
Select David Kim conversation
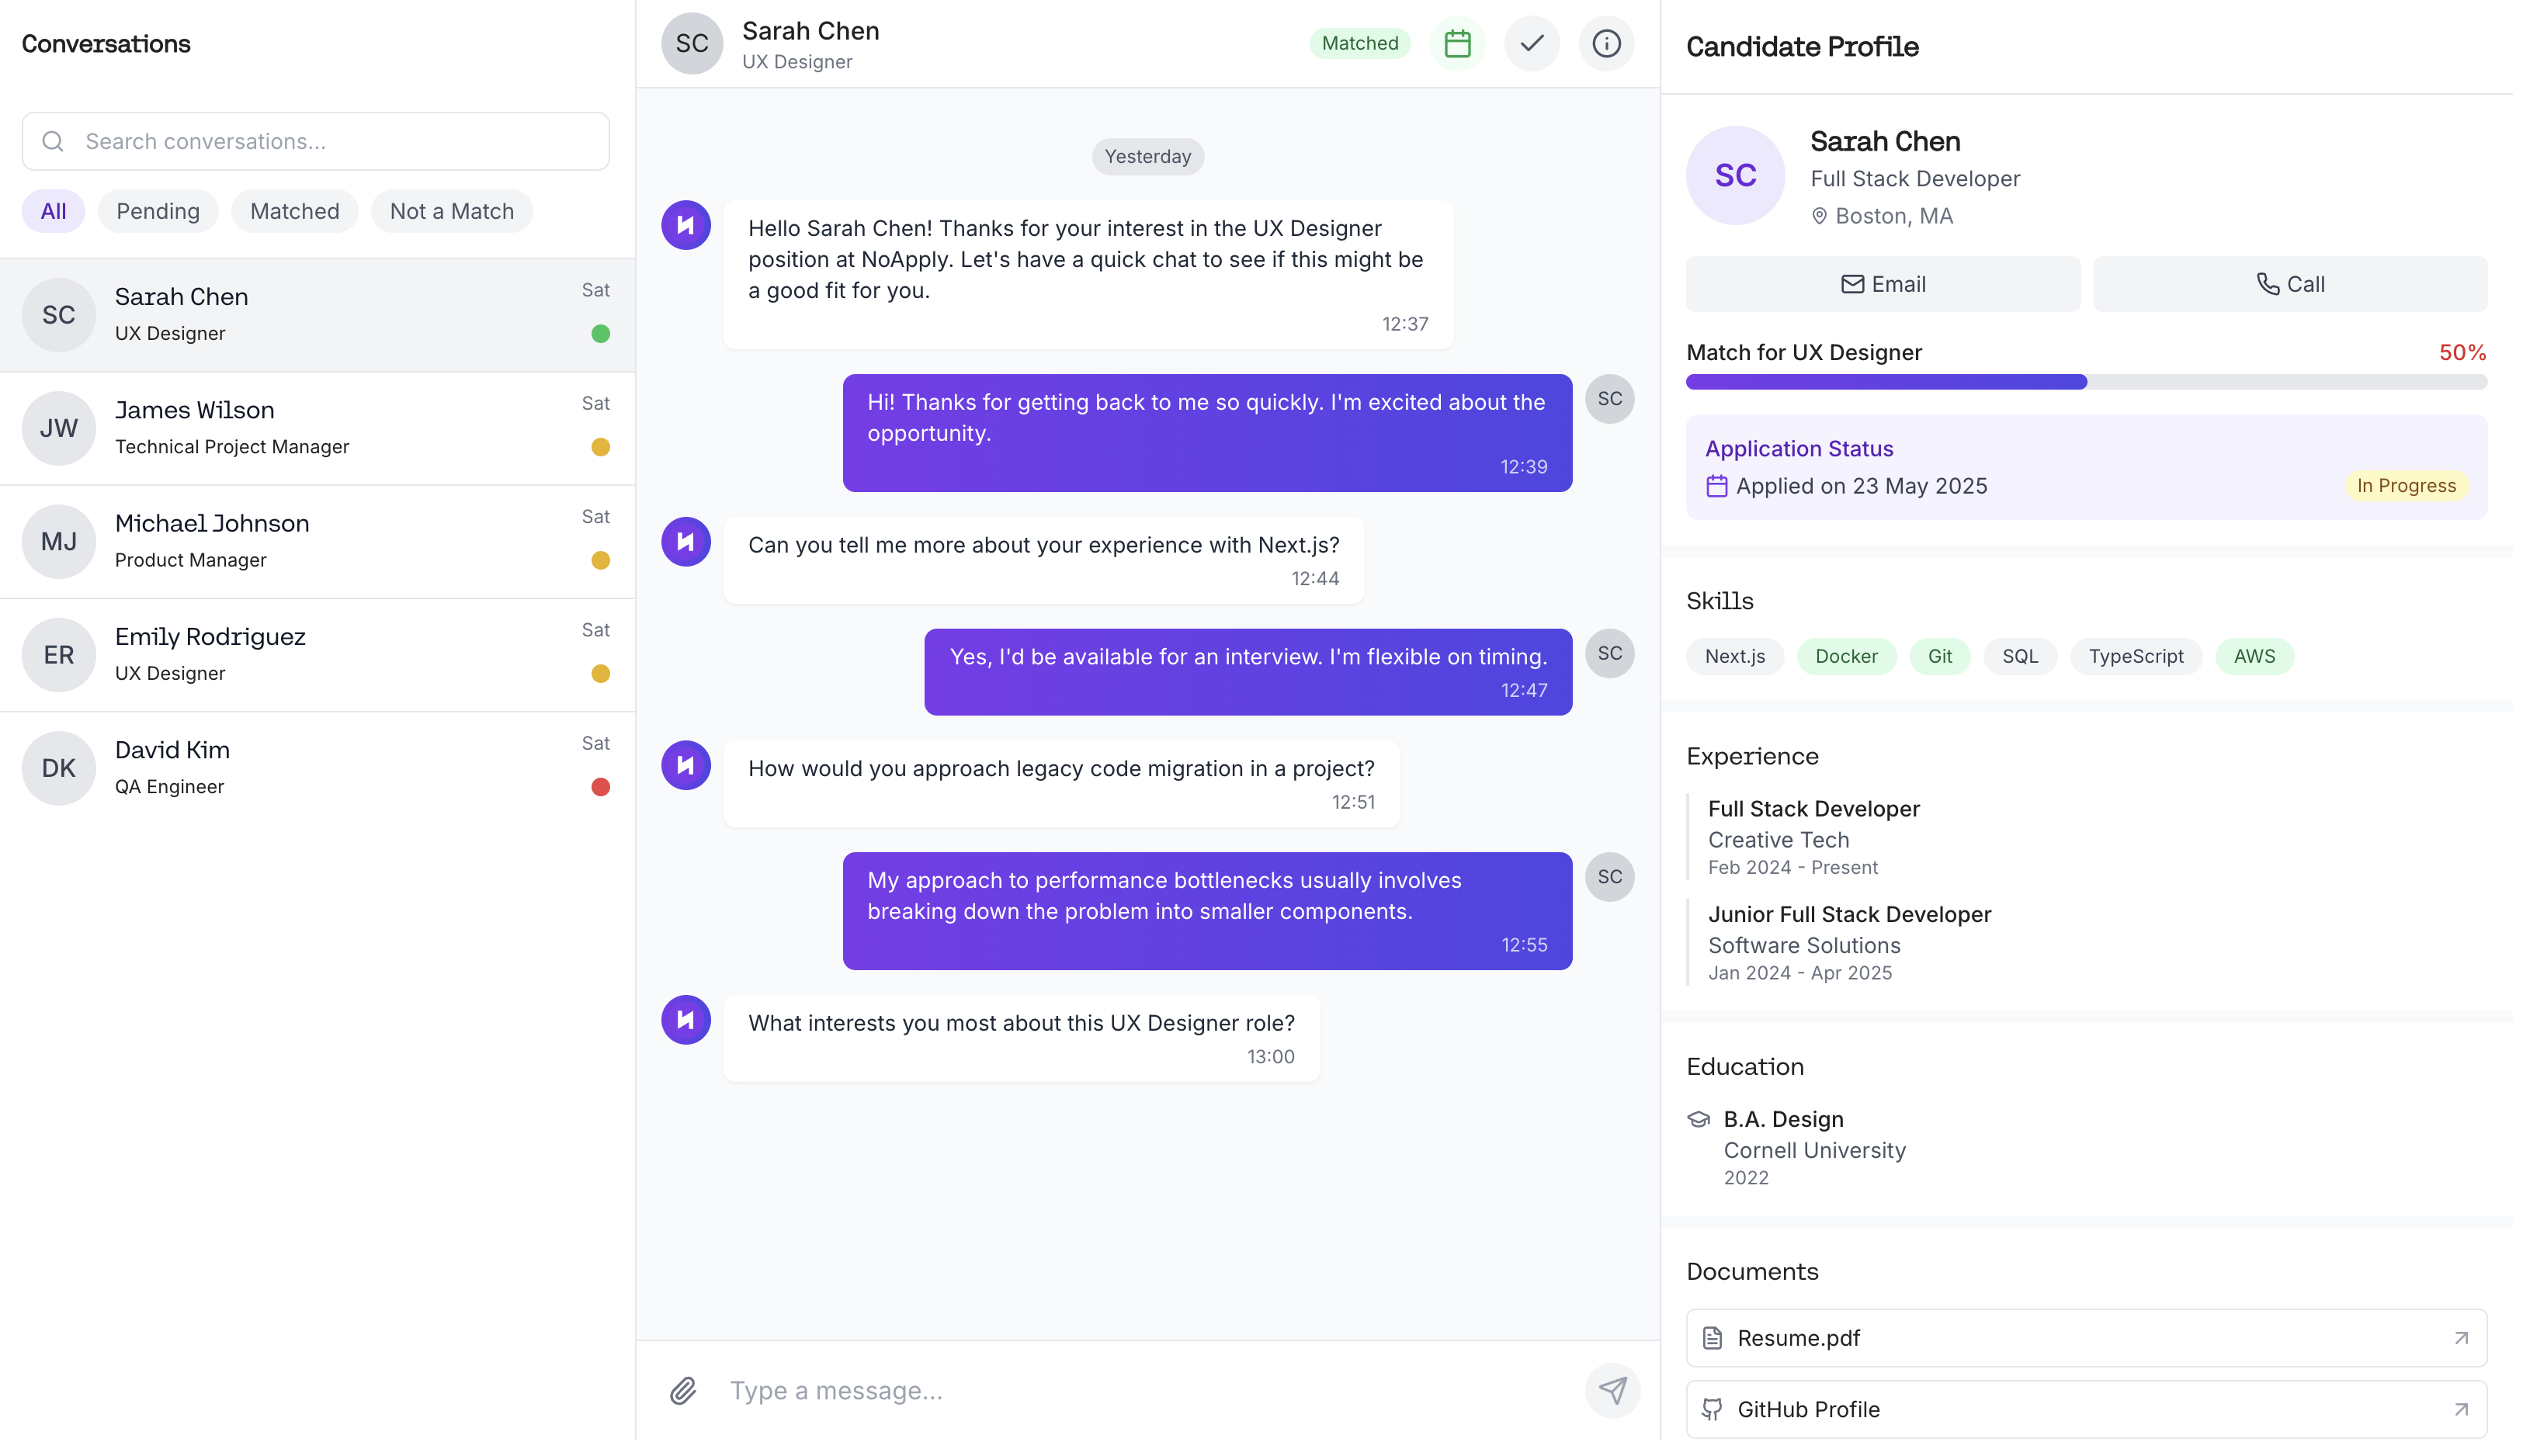[x=317, y=768]
